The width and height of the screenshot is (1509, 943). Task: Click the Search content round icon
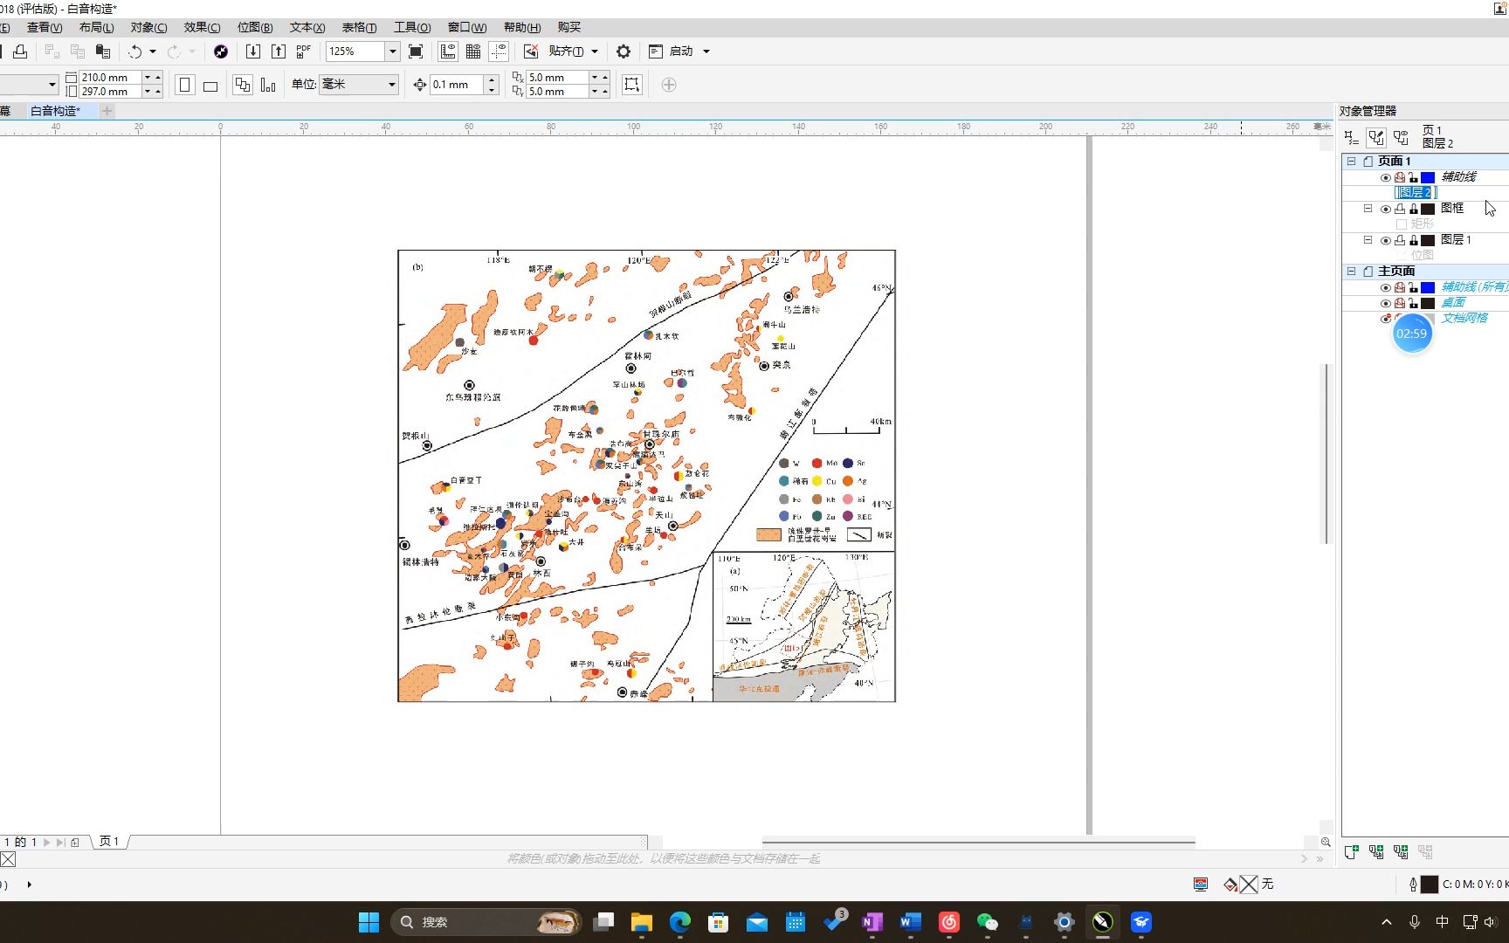pos(221,52)
